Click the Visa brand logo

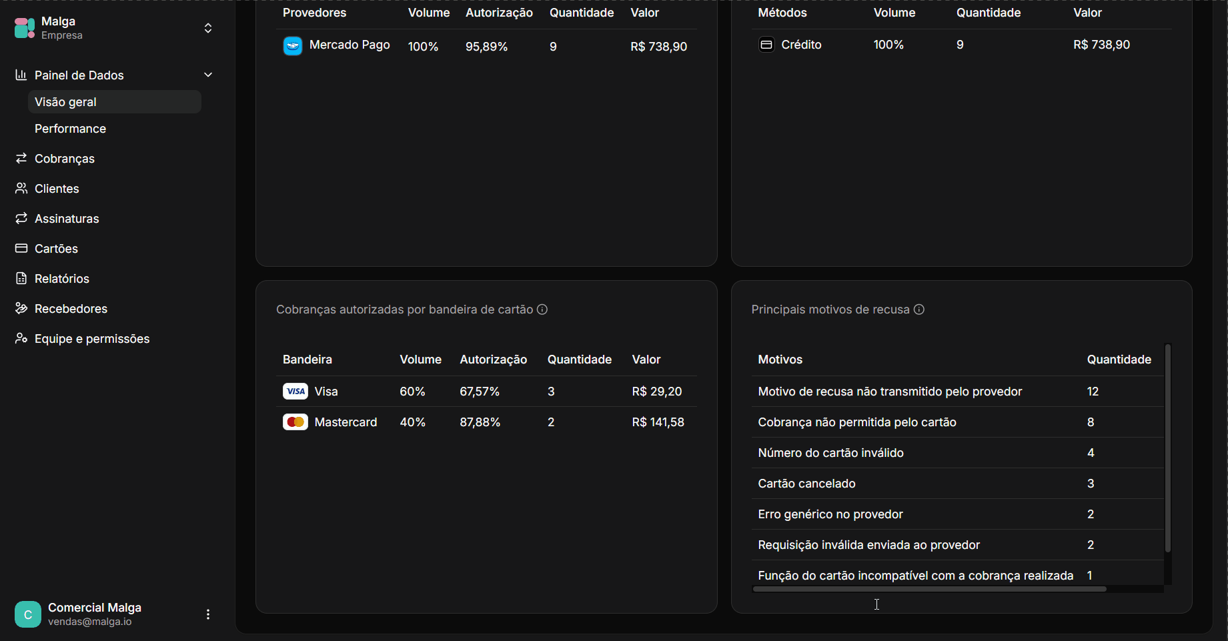click(295, 392)
